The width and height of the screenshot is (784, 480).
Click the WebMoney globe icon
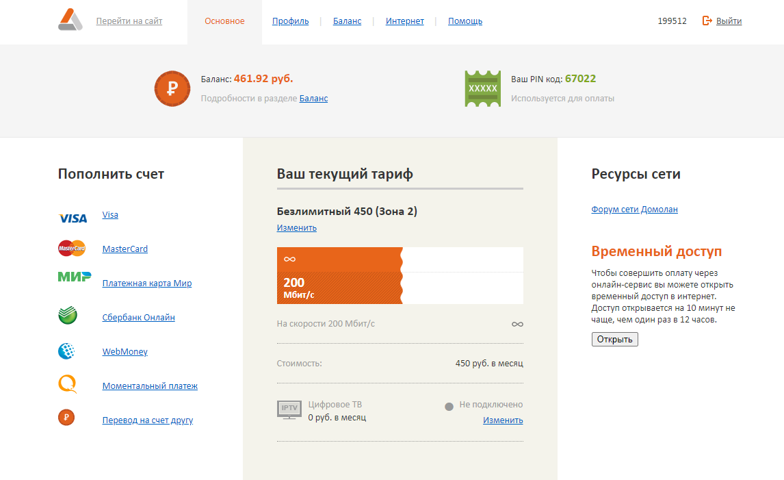66,351
